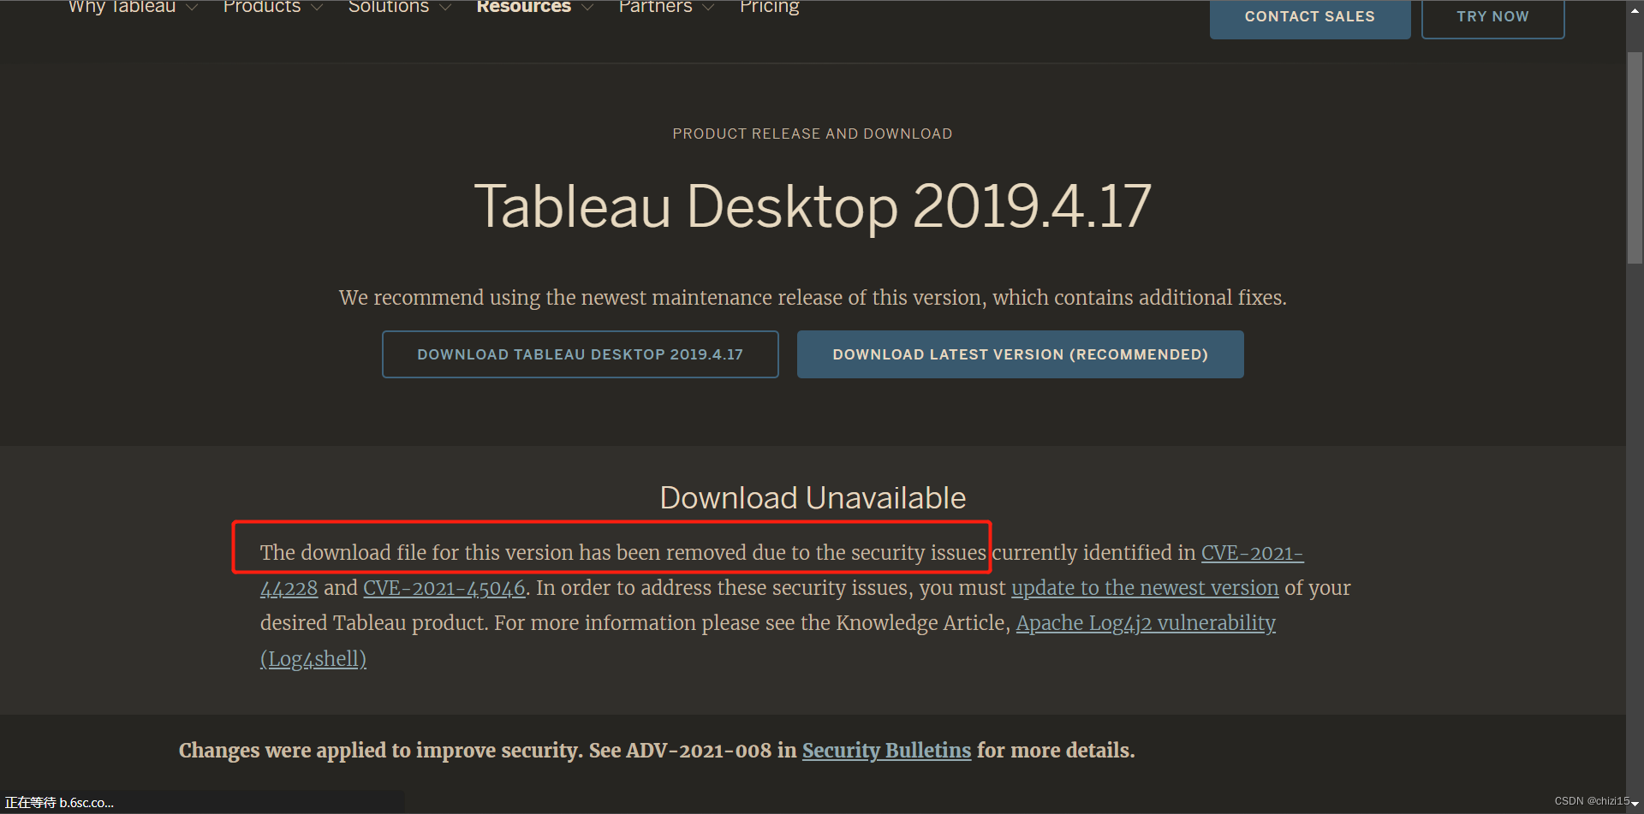Click the browser status text for b.6sc.co

pyautogui.click(x=59, y=803)
